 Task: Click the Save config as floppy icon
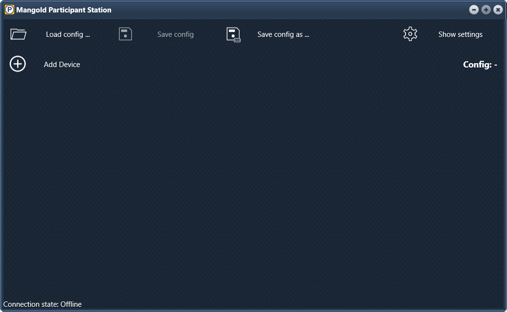point(234,34)
